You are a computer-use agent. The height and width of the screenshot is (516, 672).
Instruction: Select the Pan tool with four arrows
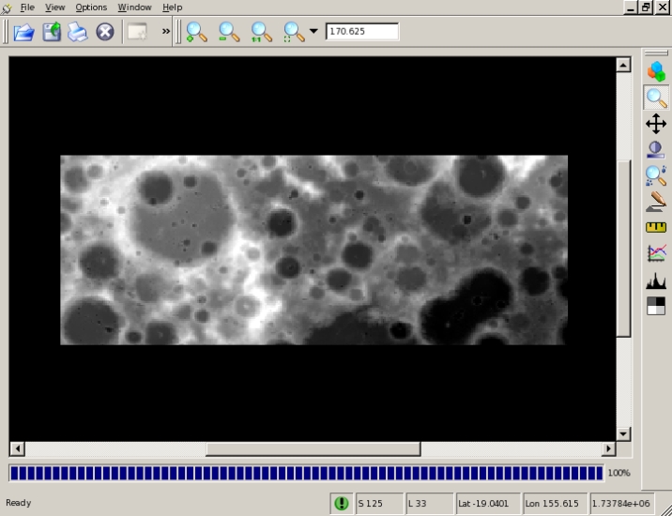[x=656, y=124]
